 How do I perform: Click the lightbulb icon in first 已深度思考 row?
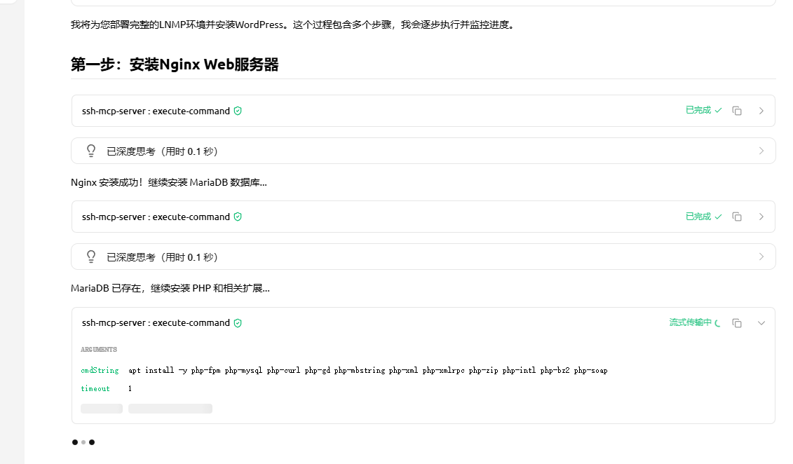(91, 151)
